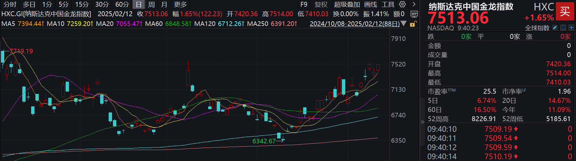Viewport: 576px width, 161px height.
Task: Select the 30分 interval tab
Action: tap(102, 5)
